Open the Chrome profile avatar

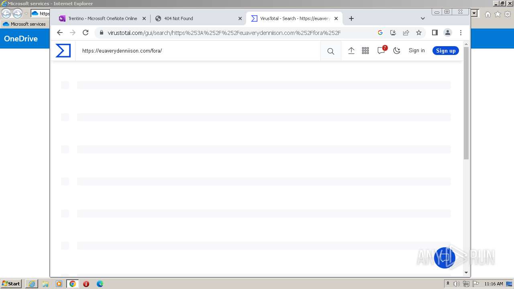(447, 33)
